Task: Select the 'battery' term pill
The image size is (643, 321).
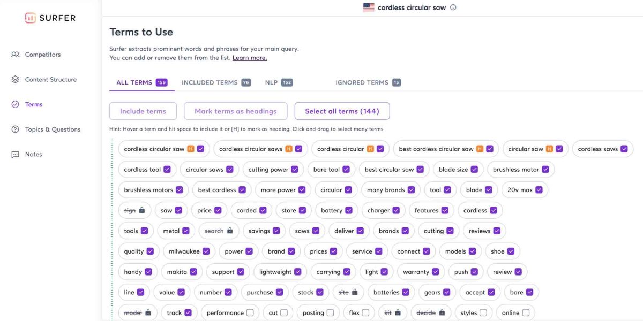Action: [x=337, y=210]
